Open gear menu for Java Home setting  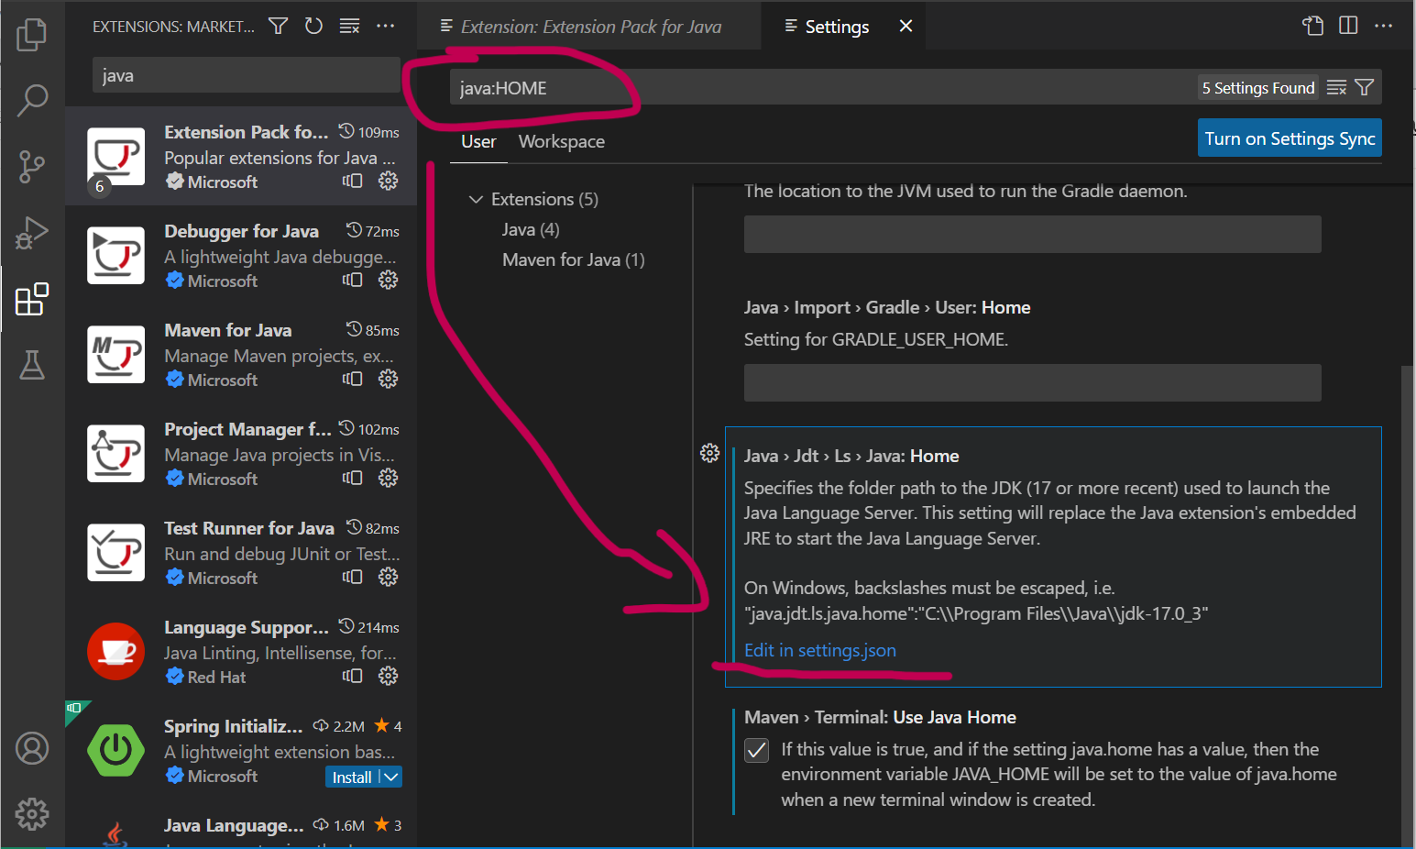point(709,453)
